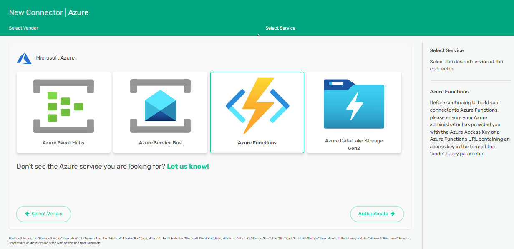Click the 'Azure Data Lake Storage Gen2' label
514x249 pixels.
[x=354, y=144]
